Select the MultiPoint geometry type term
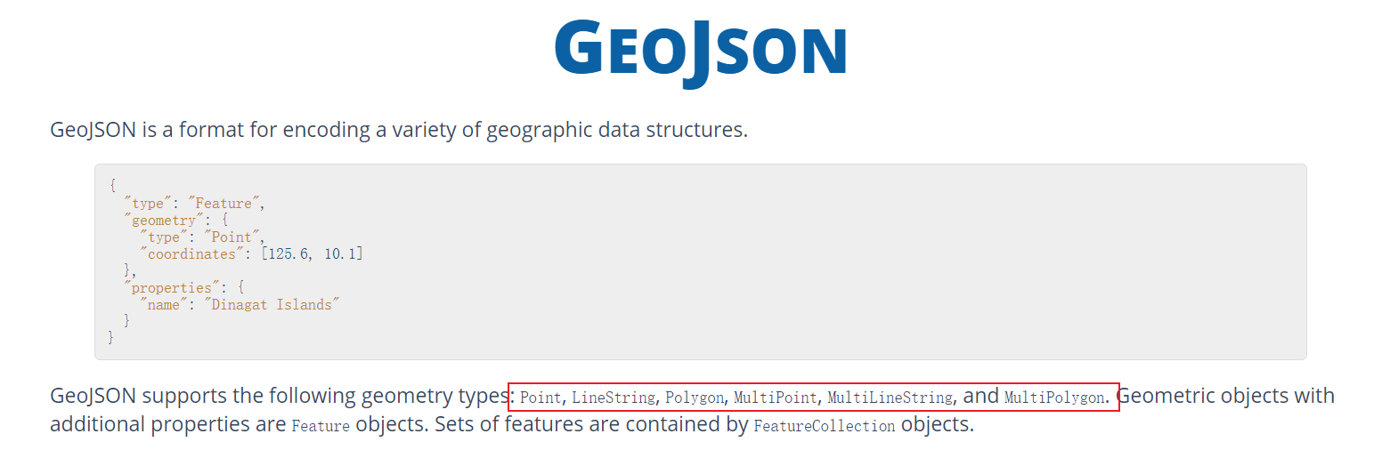This screenshot has height=458, width=1382. pos(775,398)
